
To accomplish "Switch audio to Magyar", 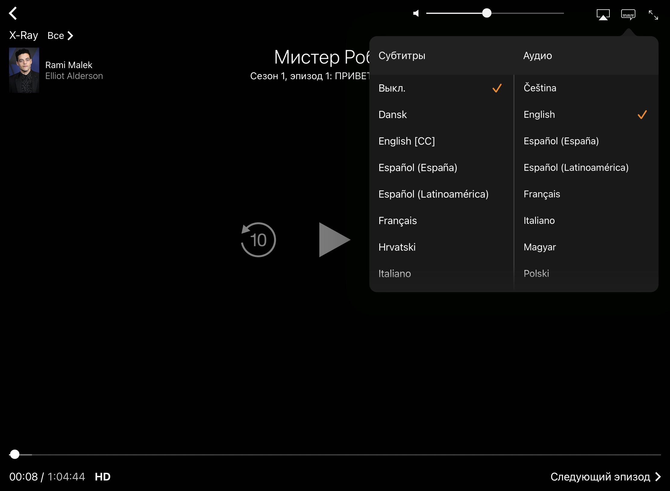I will pos(540,247).
